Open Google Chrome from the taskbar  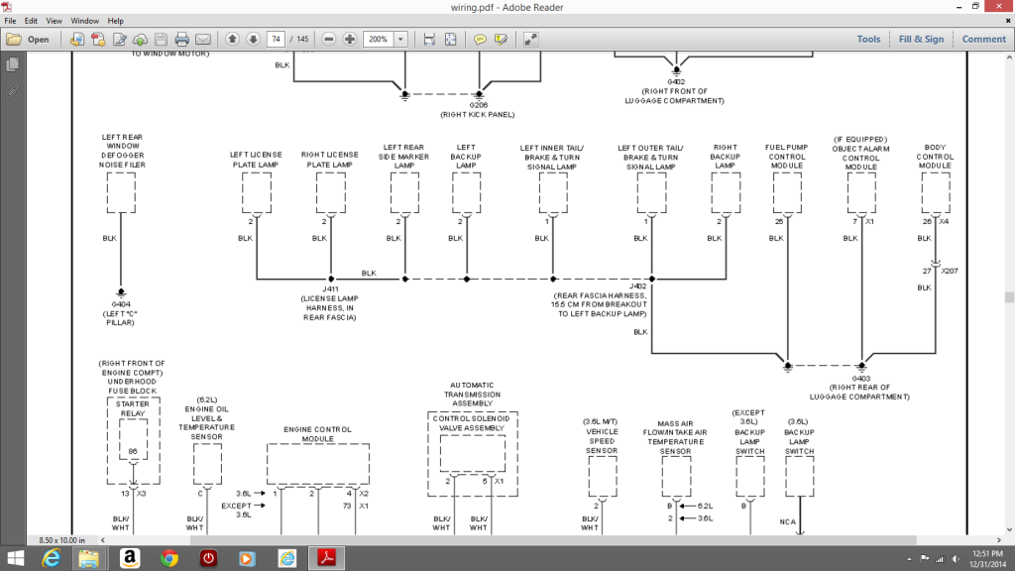(x=169, y=558)
